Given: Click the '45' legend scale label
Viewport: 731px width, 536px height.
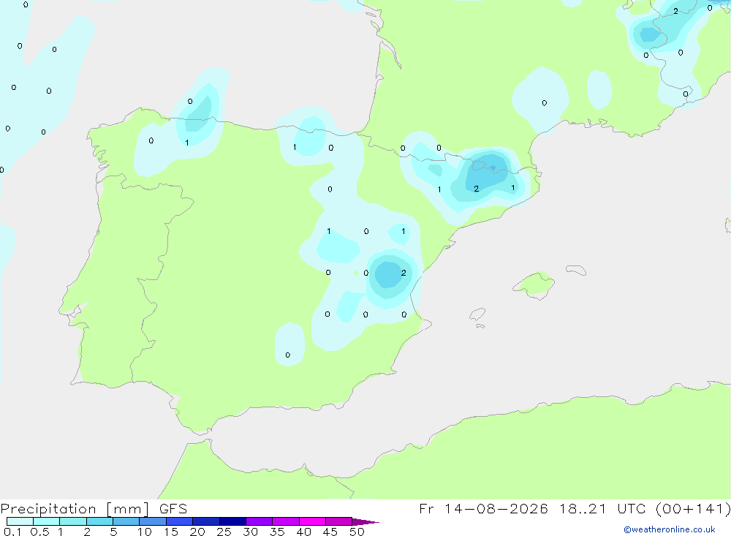Looking at the screenshot, I should point(330,532).
